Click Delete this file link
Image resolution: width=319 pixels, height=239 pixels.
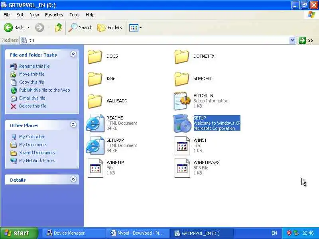tap(33, 106)
